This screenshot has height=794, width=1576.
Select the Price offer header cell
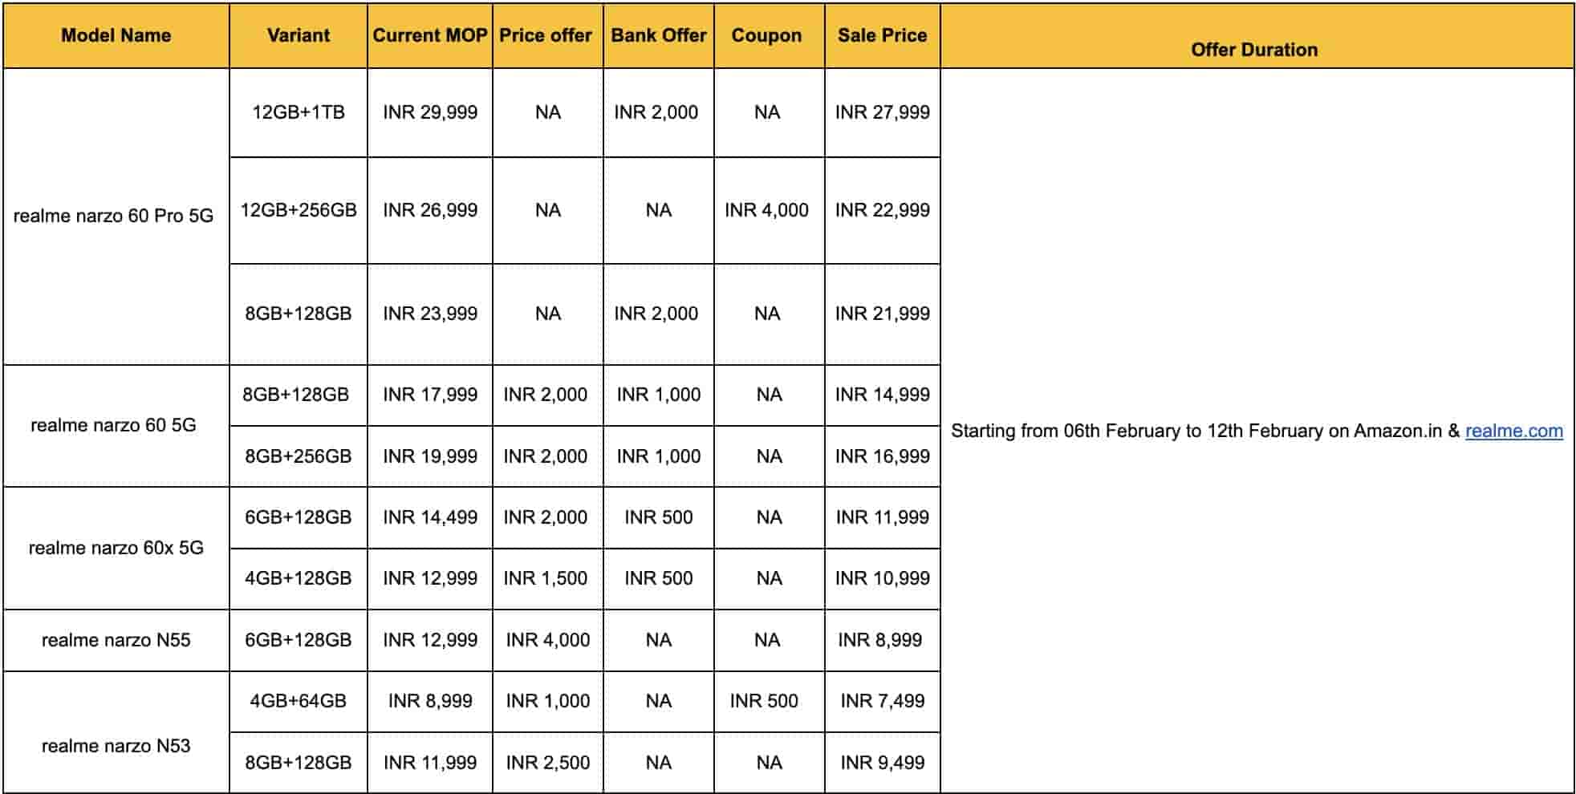coord(546,35)
